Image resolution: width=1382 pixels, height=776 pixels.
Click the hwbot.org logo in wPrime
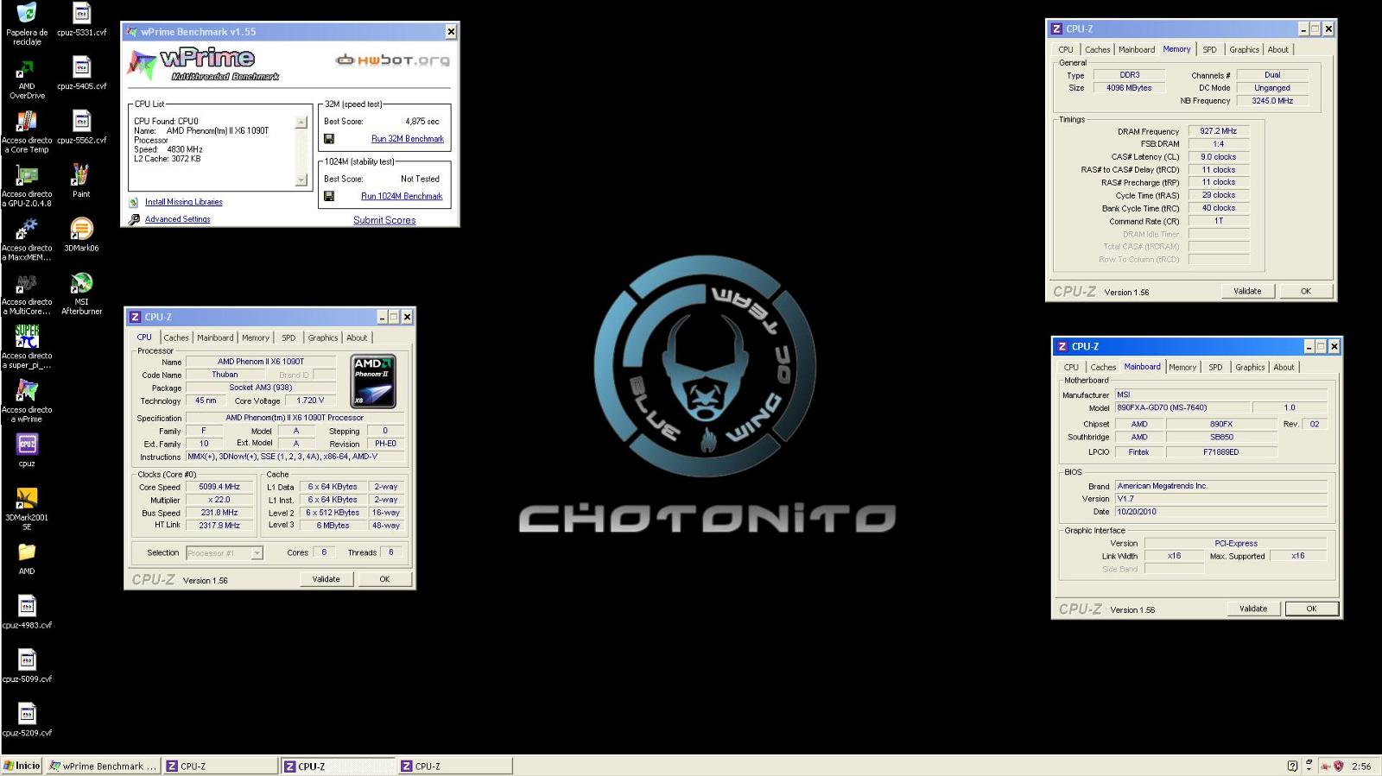pos(393,60)
